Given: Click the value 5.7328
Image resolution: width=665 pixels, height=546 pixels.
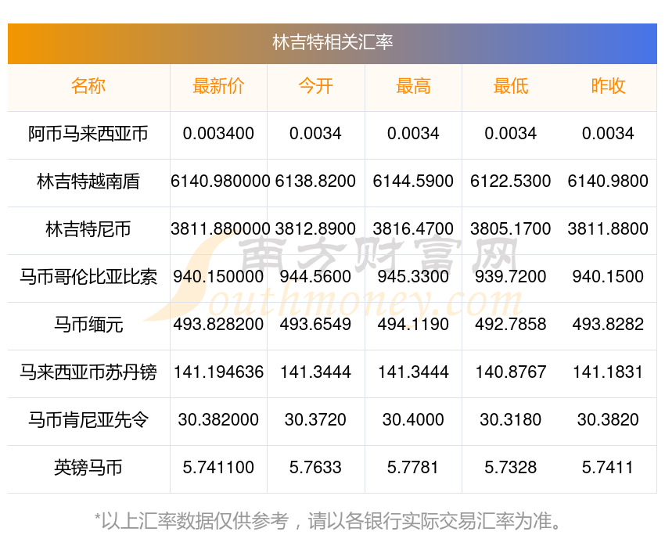Looking at the screenshot, I should click(511, 468).
